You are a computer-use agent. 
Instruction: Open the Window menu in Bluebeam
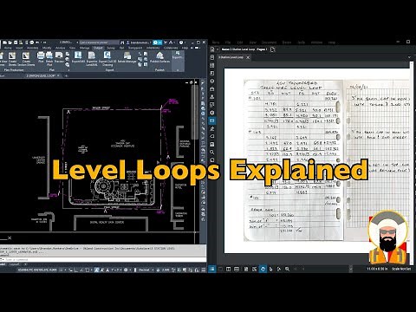[x=316, y=42]
